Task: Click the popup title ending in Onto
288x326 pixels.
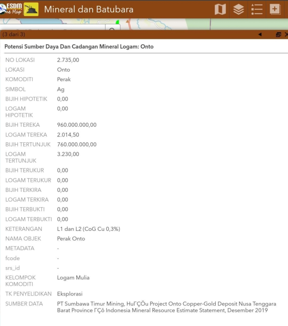Action: (79, 47)
